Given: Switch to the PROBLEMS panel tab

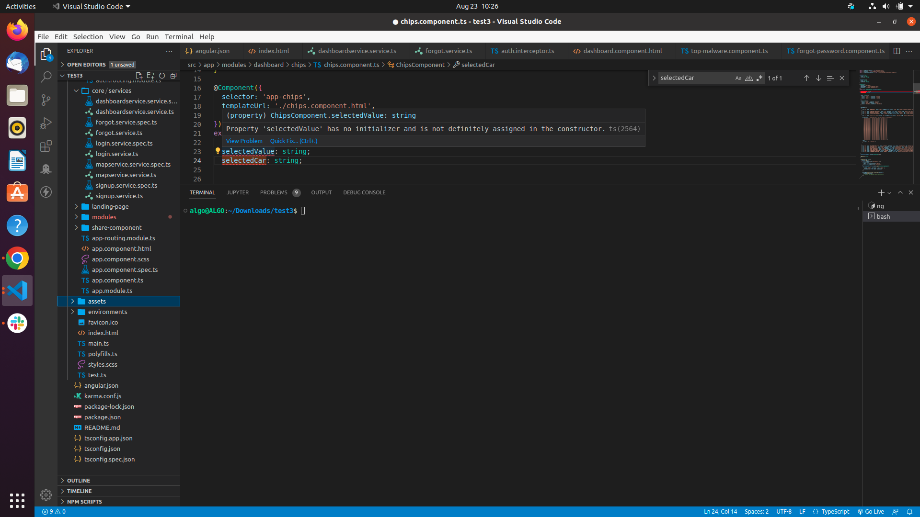Looking at the screenshot, I should point(274,192).
